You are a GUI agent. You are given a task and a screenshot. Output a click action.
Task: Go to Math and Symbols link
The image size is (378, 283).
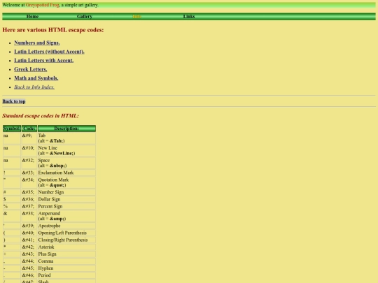[36, 78]
